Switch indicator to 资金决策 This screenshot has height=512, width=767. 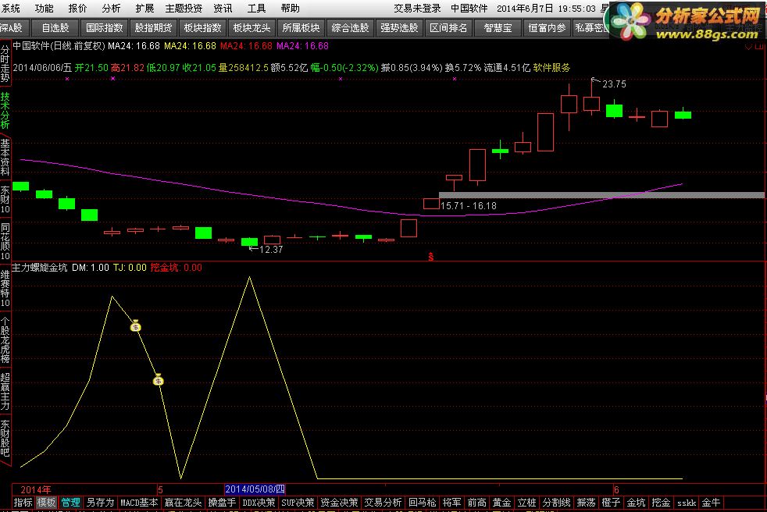pyautogui.click(x=339, y=502)
